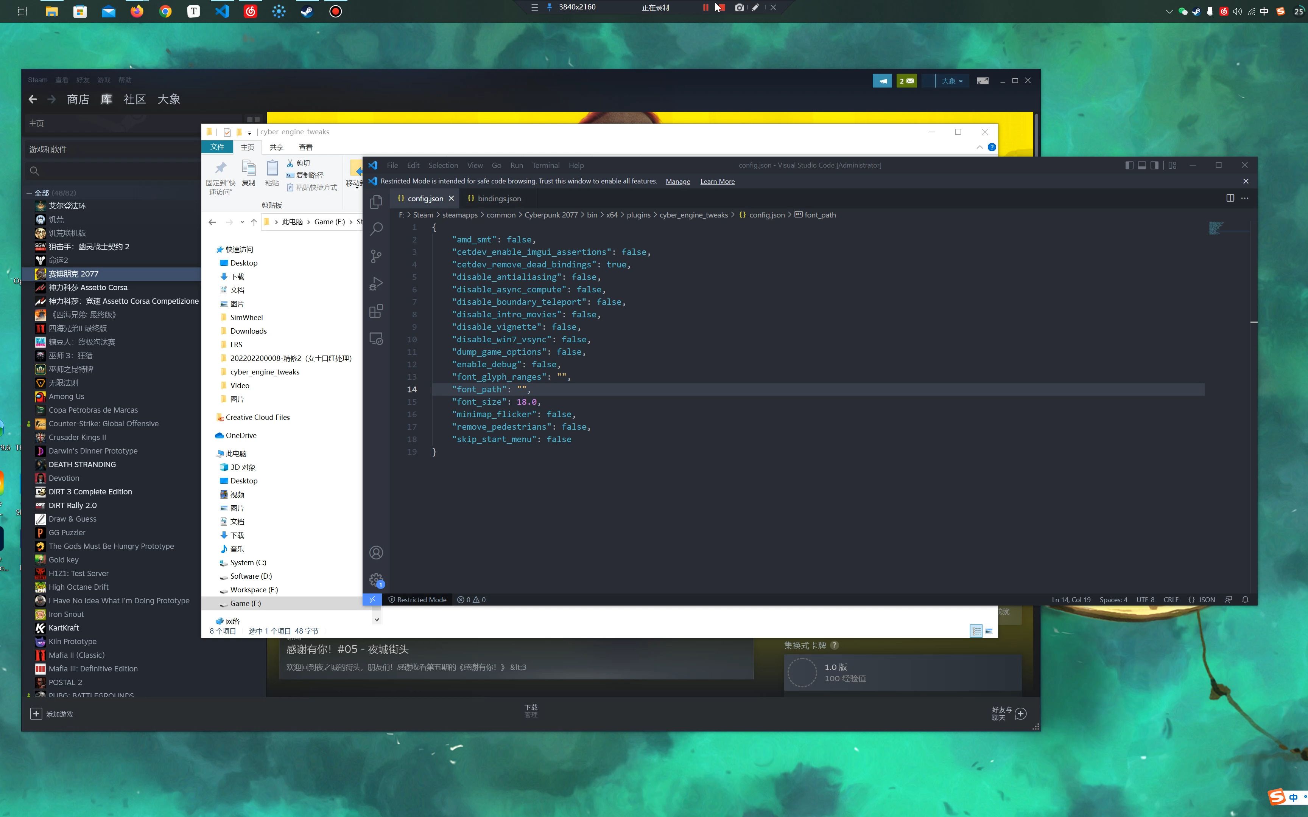Open the VS Code Terminal menu

point(546,165)
